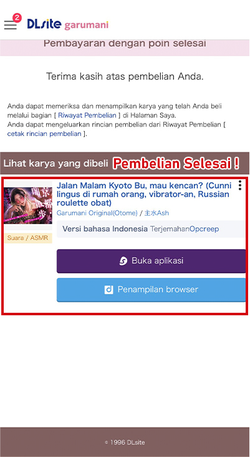Click the Suara / ASMR category tag

click(x=28, y=238)
